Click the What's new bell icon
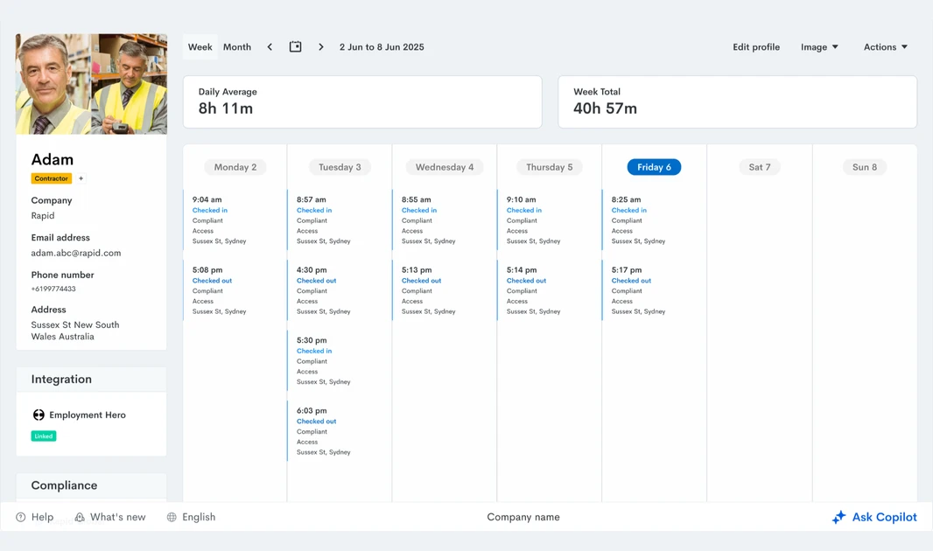The image size is (933, 551). pos(80,517)
